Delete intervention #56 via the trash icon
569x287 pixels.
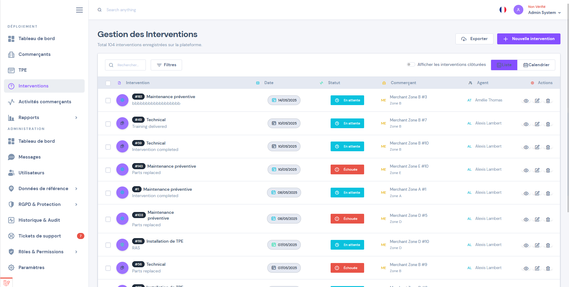coord(548,268)
